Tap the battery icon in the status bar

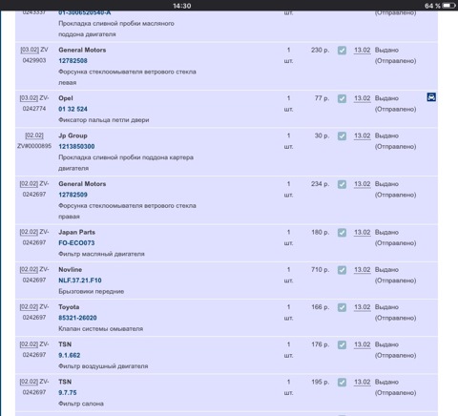pos(449,6)
